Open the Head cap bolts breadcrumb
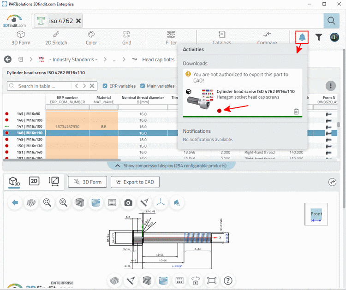Viewport: 346px width, 290px height. (x=158, y=59)
